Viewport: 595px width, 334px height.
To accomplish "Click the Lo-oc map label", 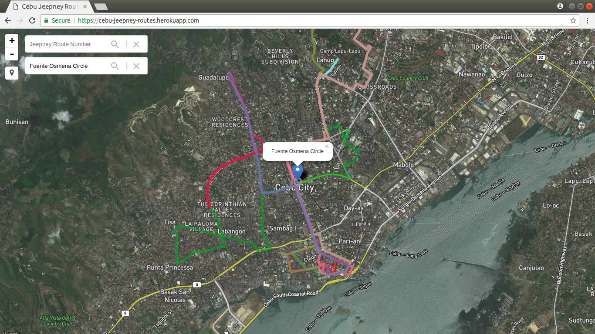I will pyautogui.click(x=551, y=205).
